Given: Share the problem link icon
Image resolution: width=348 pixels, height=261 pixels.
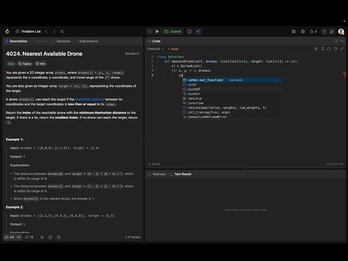Looking at the screenshot, I should click(x=51, y=237).
